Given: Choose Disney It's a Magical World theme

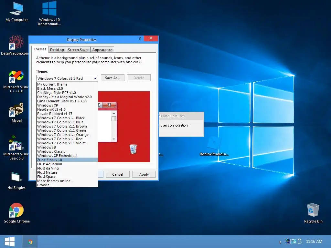Looking at the screenshot, I should 67,97.
